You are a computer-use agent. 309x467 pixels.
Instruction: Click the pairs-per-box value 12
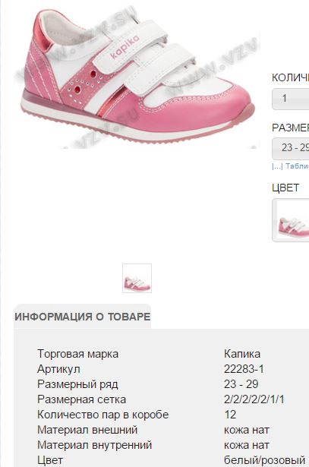[x=230, y=415]
